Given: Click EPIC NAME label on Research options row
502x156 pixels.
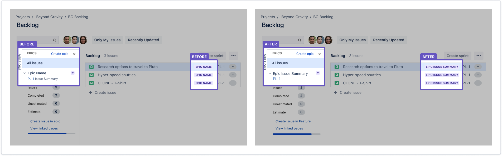Looking at the screenshot, I should (x=204, y=67).
